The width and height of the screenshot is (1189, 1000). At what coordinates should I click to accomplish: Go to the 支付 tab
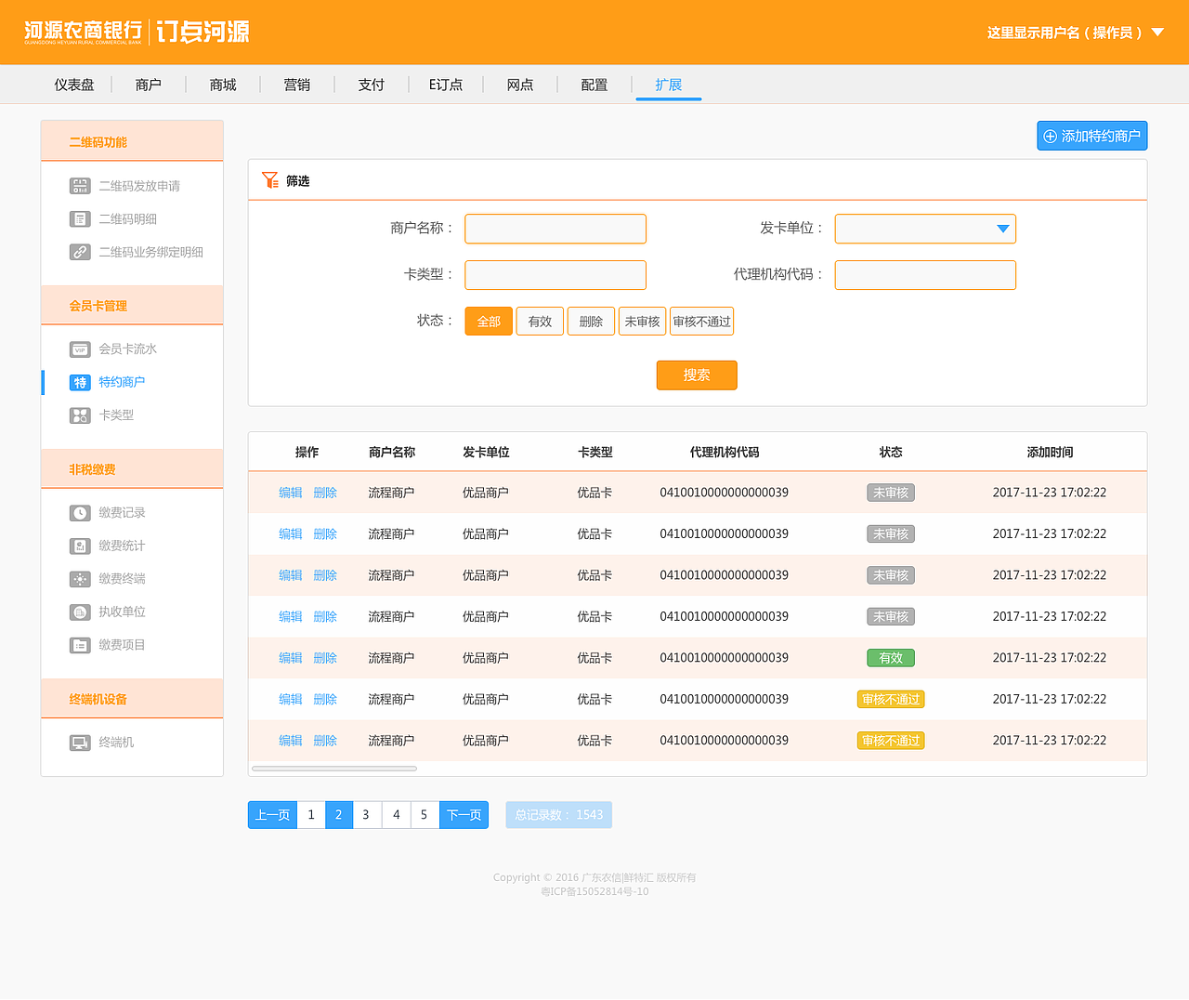[372, 85]
